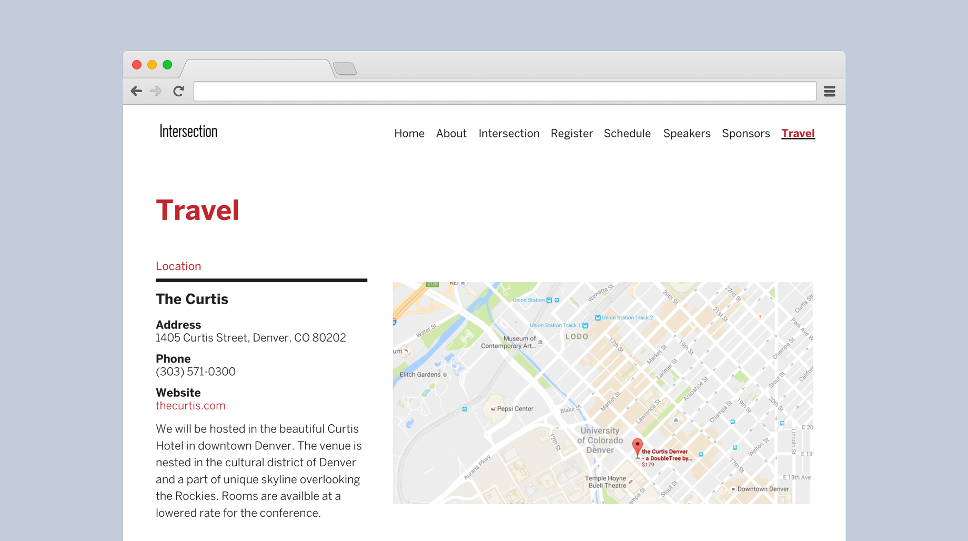Click the green maximize window button

(x=167, y=65)
